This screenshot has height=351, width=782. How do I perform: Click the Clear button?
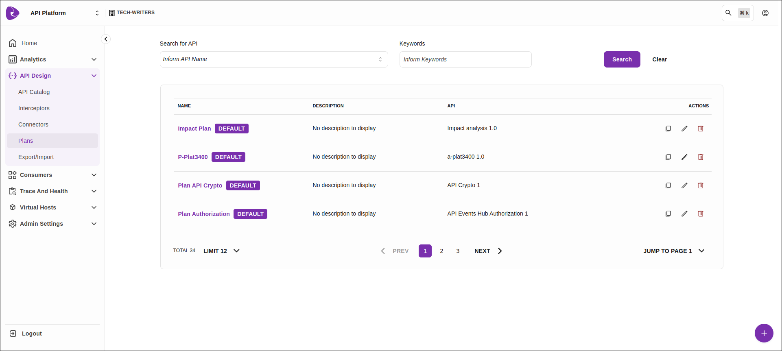pos(659,59)
